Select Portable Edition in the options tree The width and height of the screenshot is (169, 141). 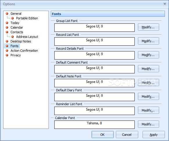pos(27,18)
